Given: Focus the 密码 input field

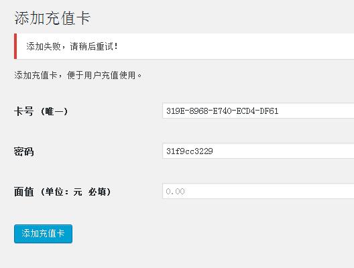Looking at the screenshot, I should click(x=258, y=151).
